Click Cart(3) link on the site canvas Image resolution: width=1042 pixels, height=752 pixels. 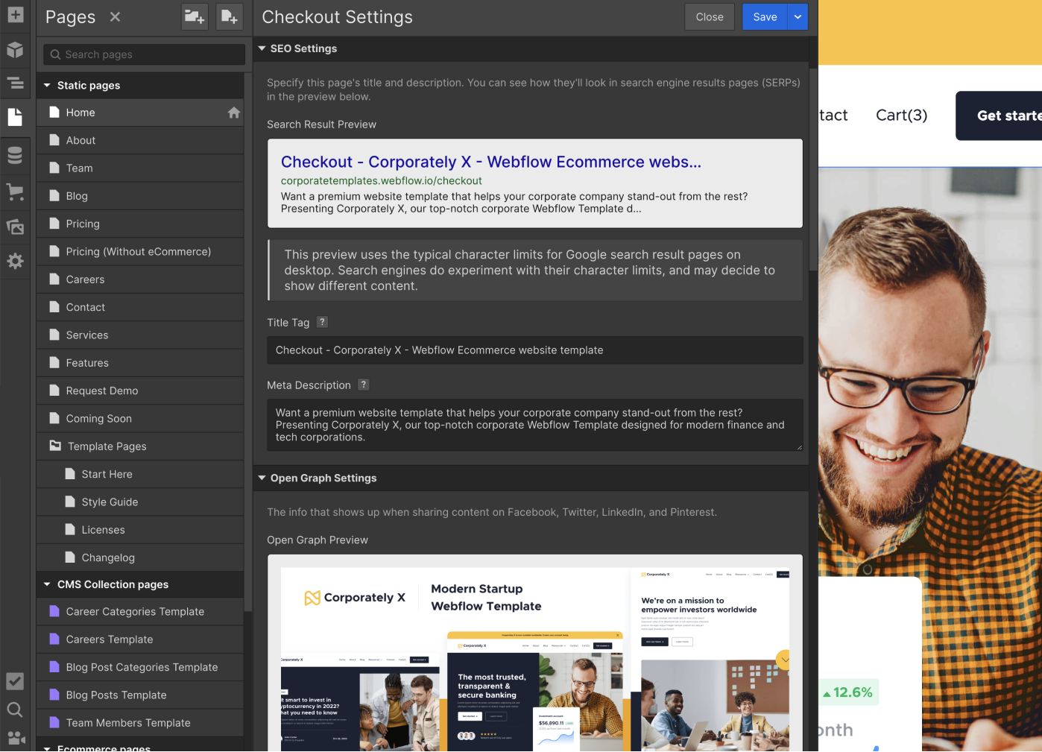[901, 116]
